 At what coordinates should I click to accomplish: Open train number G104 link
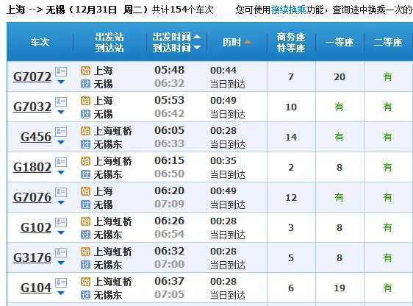tap(36, 288)
